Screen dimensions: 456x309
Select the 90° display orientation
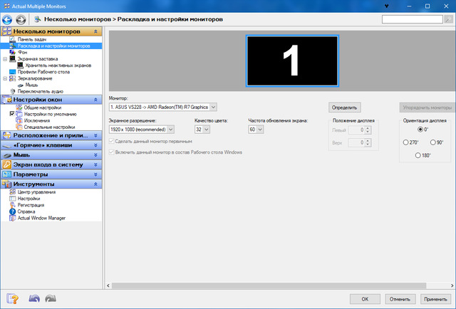434,142
